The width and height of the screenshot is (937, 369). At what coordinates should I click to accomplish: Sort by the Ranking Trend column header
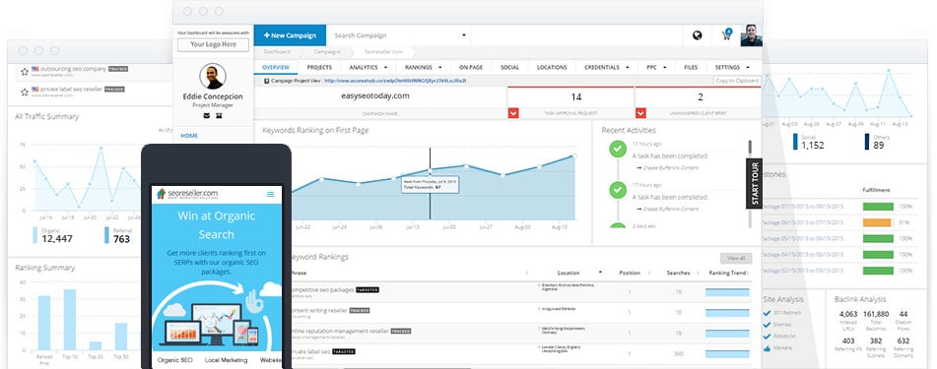[727, 273]
